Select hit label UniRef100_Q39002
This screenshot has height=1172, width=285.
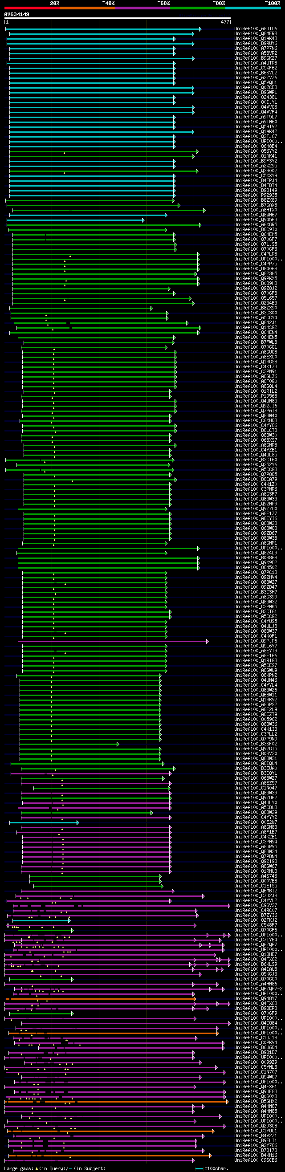click(256, 171)
